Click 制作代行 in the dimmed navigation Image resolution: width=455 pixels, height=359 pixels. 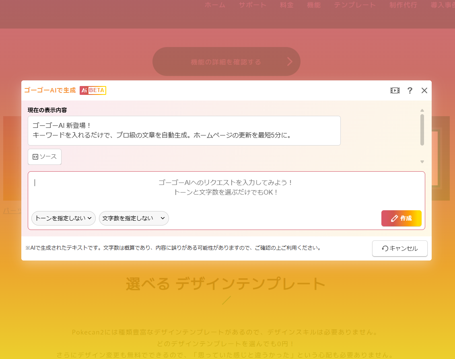point(403,5)
